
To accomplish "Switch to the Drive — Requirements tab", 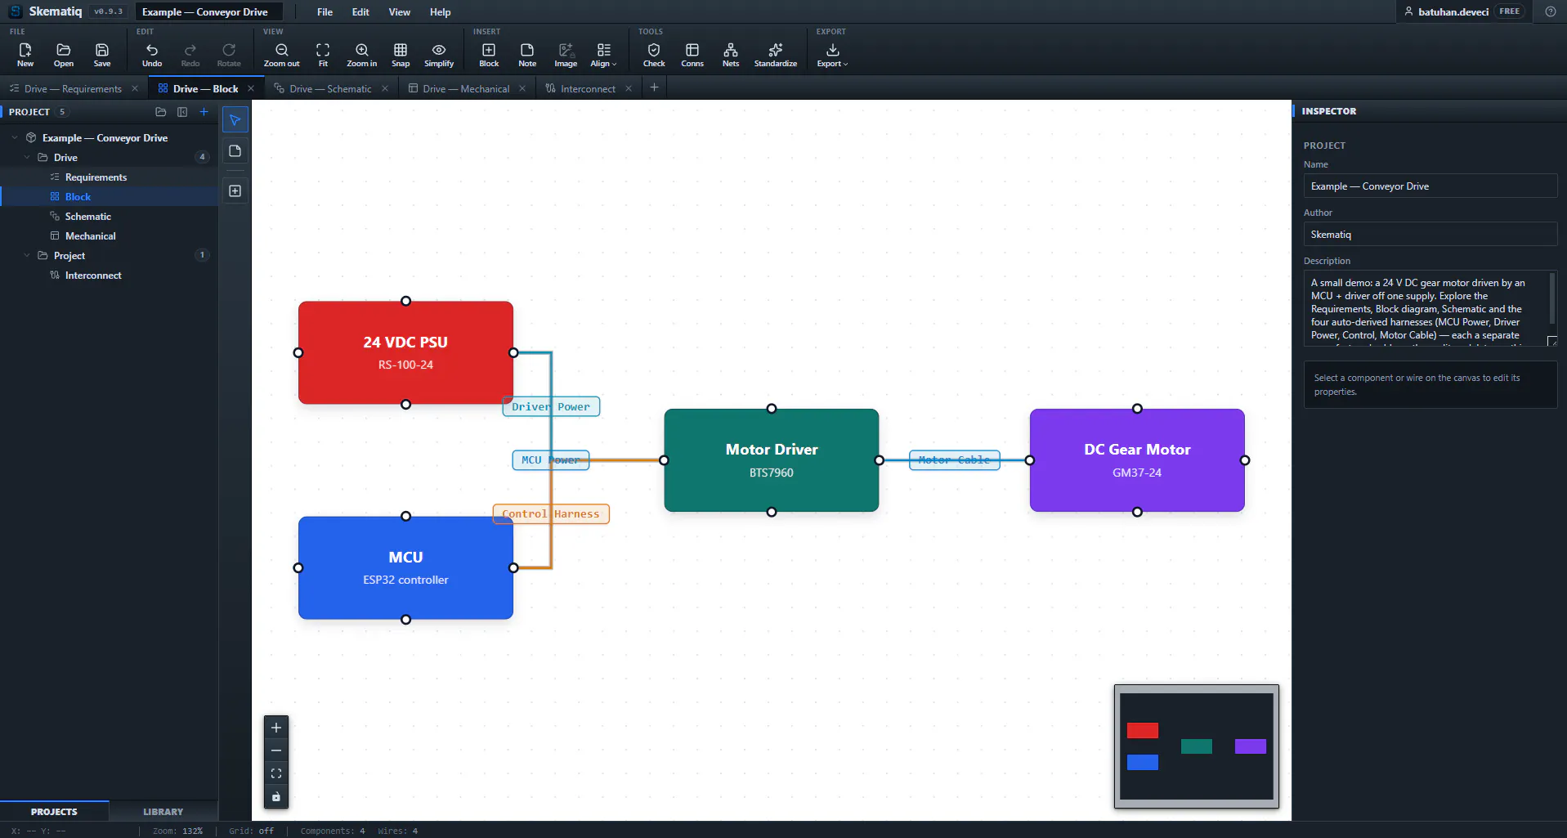I will tap(73, 88).
